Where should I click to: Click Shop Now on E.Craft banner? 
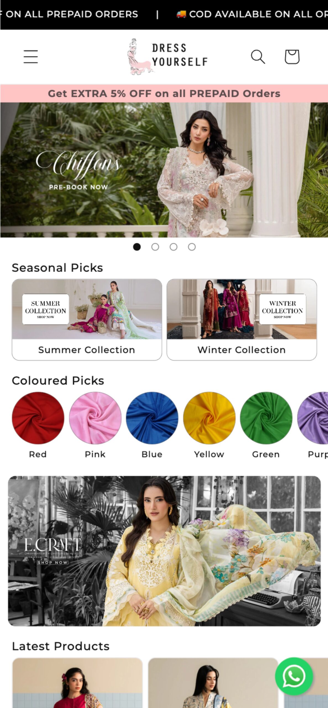(53, 562)
